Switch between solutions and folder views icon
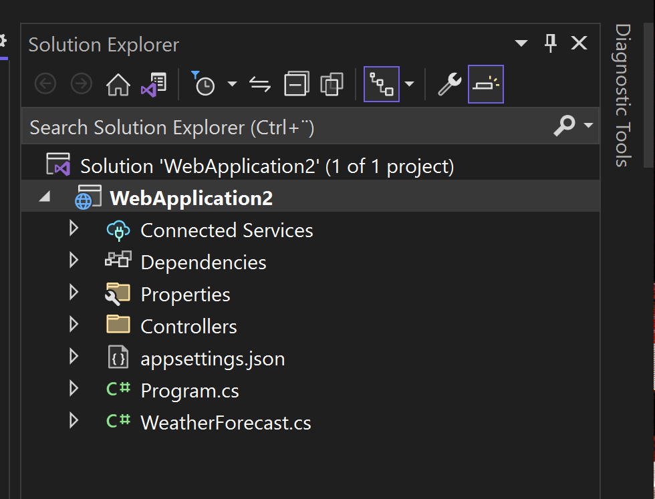 154,84
